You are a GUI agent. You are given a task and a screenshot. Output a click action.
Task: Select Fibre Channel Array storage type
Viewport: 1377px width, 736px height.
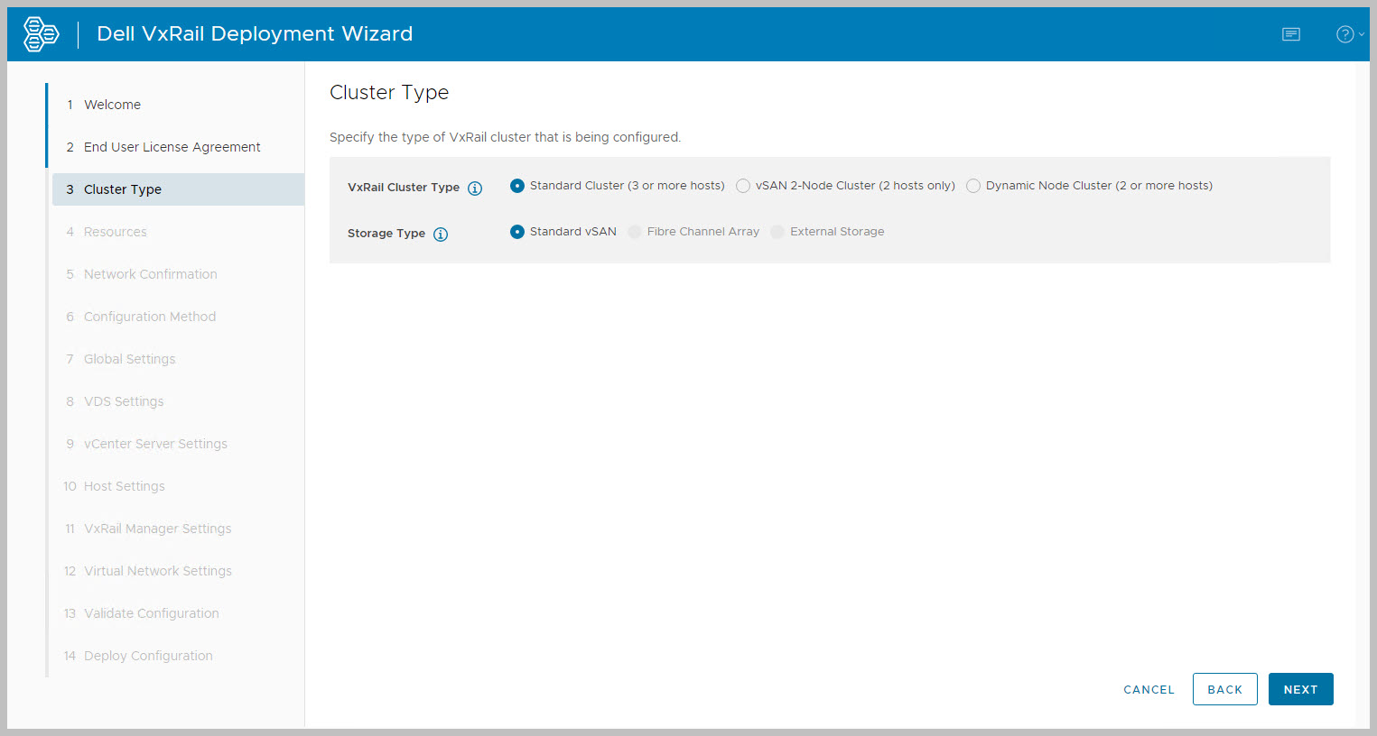point(635,232)
